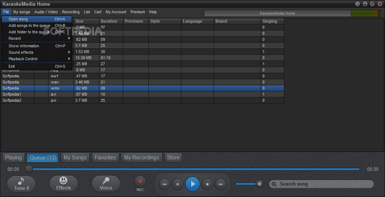This screenshot has width=385, height=197.
Task: Open the Voice microphone button
Action: (x=106, y=184)
